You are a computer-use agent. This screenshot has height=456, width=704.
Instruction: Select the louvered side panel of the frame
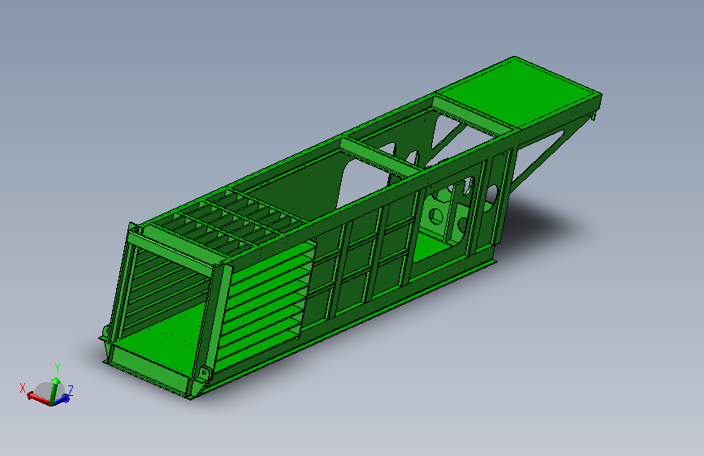coord(264,306)
